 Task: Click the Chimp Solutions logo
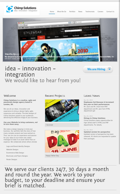[x=22, y=9]
